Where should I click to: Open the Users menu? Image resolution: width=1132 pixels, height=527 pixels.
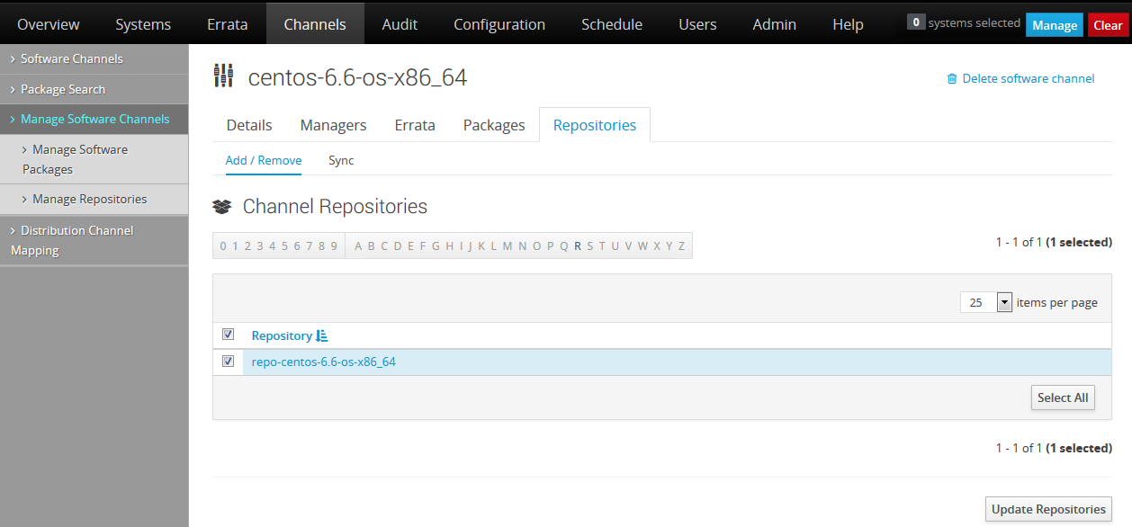pyautogui.click(x=697, y=24)
